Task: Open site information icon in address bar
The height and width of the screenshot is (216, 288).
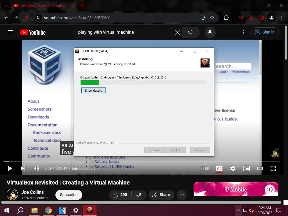Action: (38, 18)
